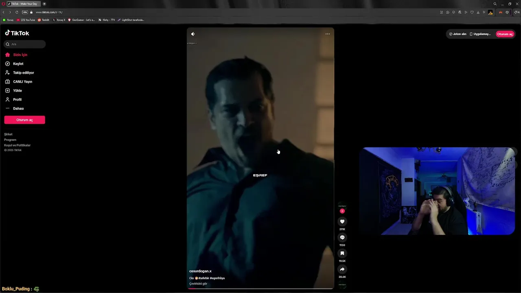Open the AI assistant button in the toolbar
Viewport: 521px width, 293px height.
point(517,12)
